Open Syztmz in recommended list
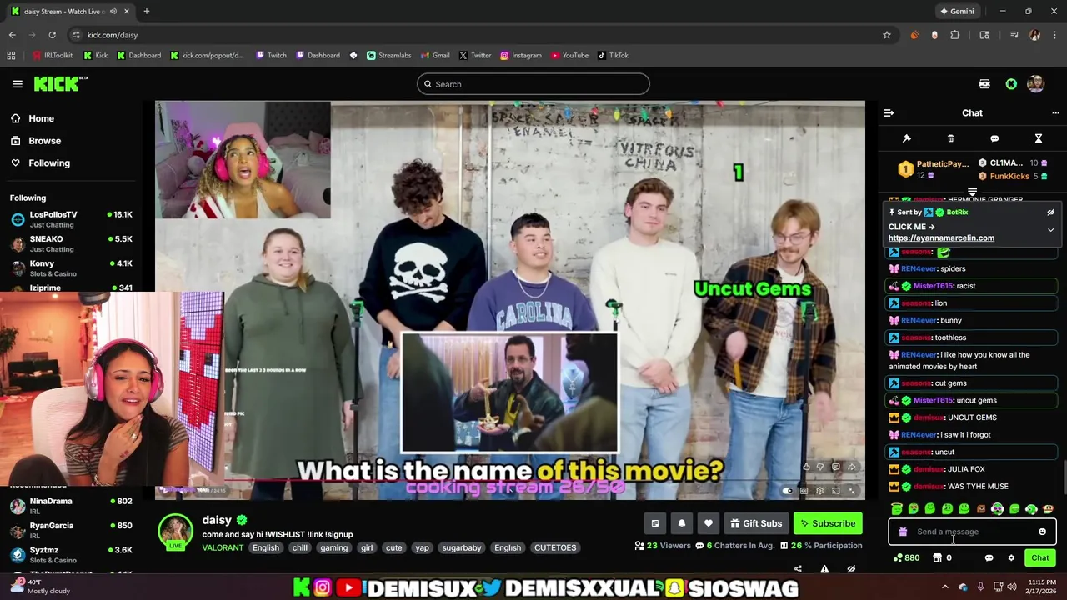Screen dimensions: 1067x600 71,554
